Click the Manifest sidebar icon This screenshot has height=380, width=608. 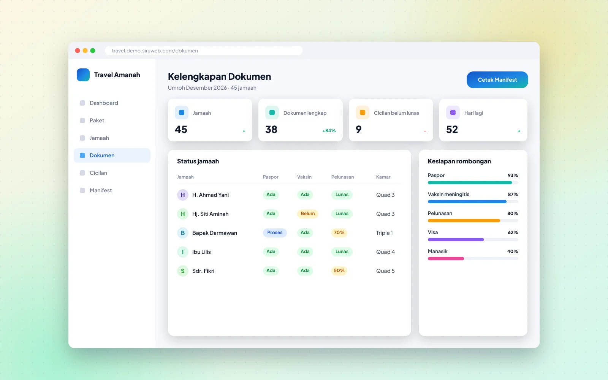coord(82,190)
